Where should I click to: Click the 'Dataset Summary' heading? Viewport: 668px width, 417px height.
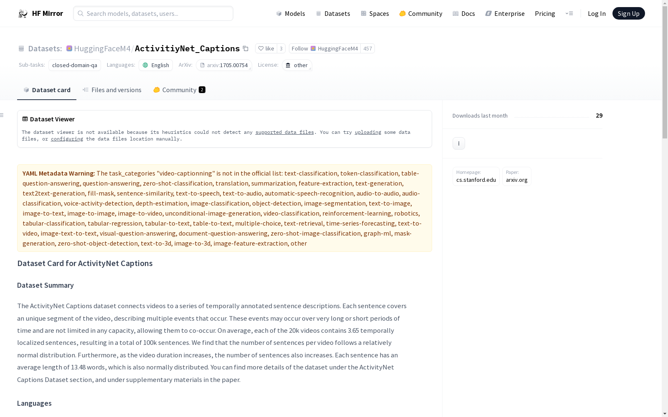point(46,285)
